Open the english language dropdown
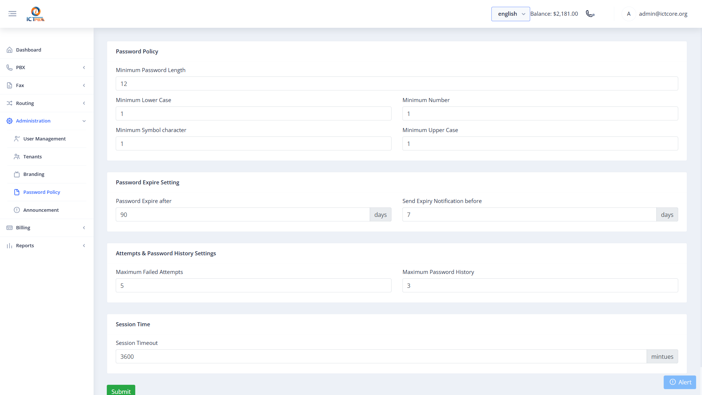702x395 pixels. coord(510,14)
